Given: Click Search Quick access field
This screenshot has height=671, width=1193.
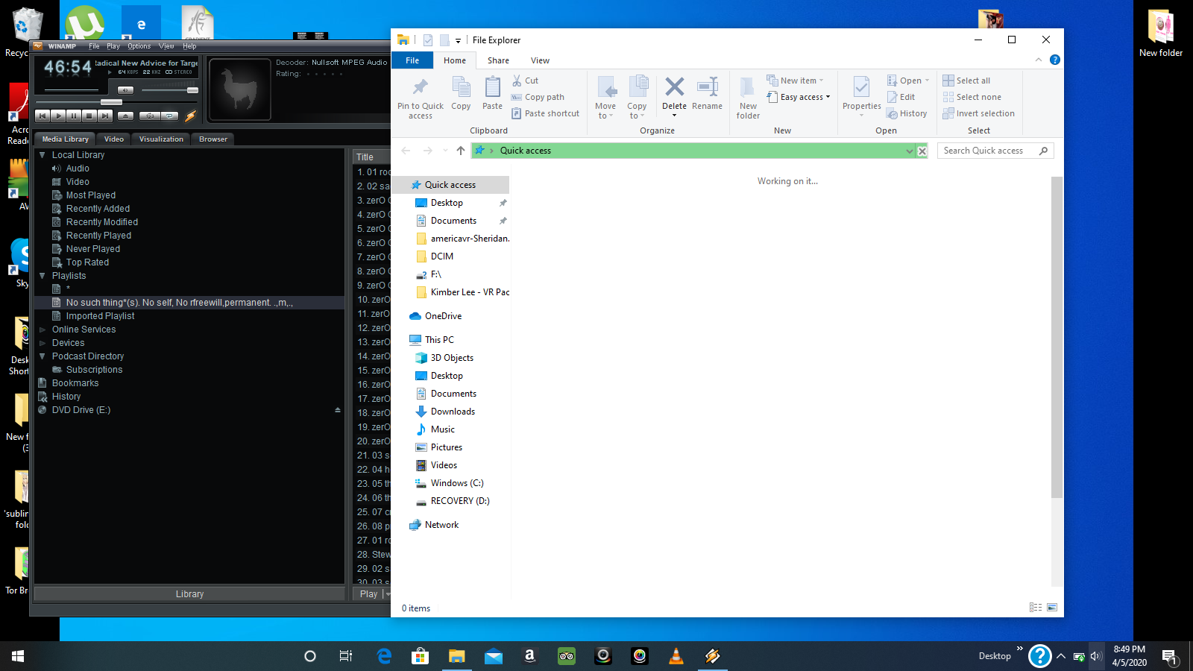Looking at the screenshot, I should point(995,151).
